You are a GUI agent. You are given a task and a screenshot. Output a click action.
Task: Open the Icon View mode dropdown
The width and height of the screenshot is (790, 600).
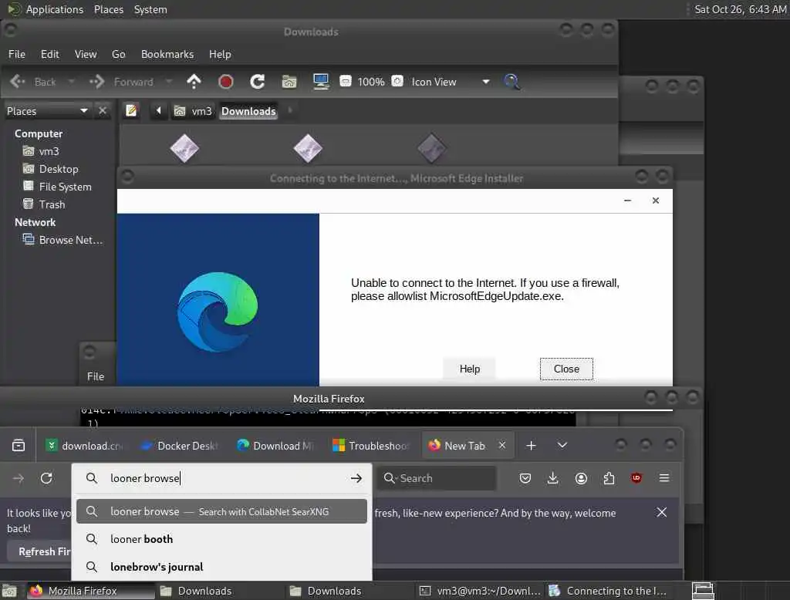451,82
